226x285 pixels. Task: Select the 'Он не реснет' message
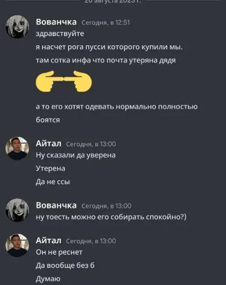click(59, 252)
